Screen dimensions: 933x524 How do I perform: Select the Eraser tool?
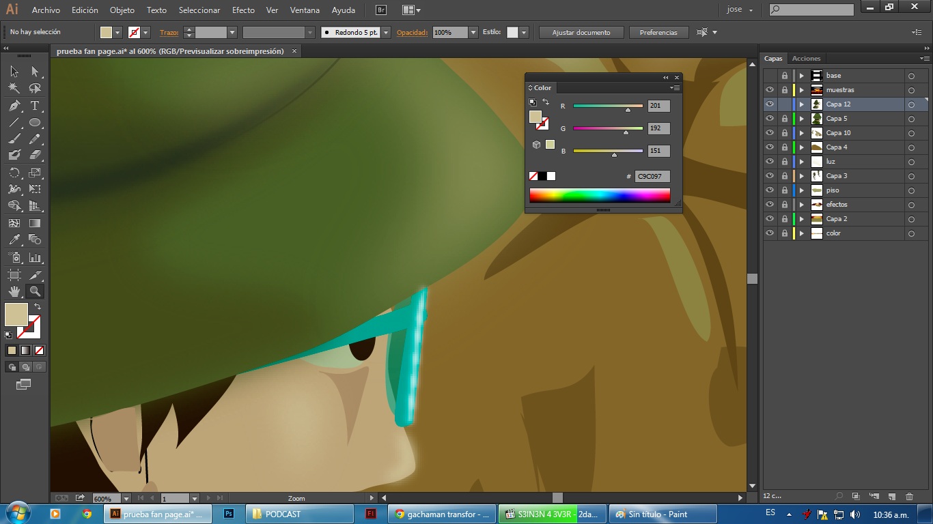(35, 155)
